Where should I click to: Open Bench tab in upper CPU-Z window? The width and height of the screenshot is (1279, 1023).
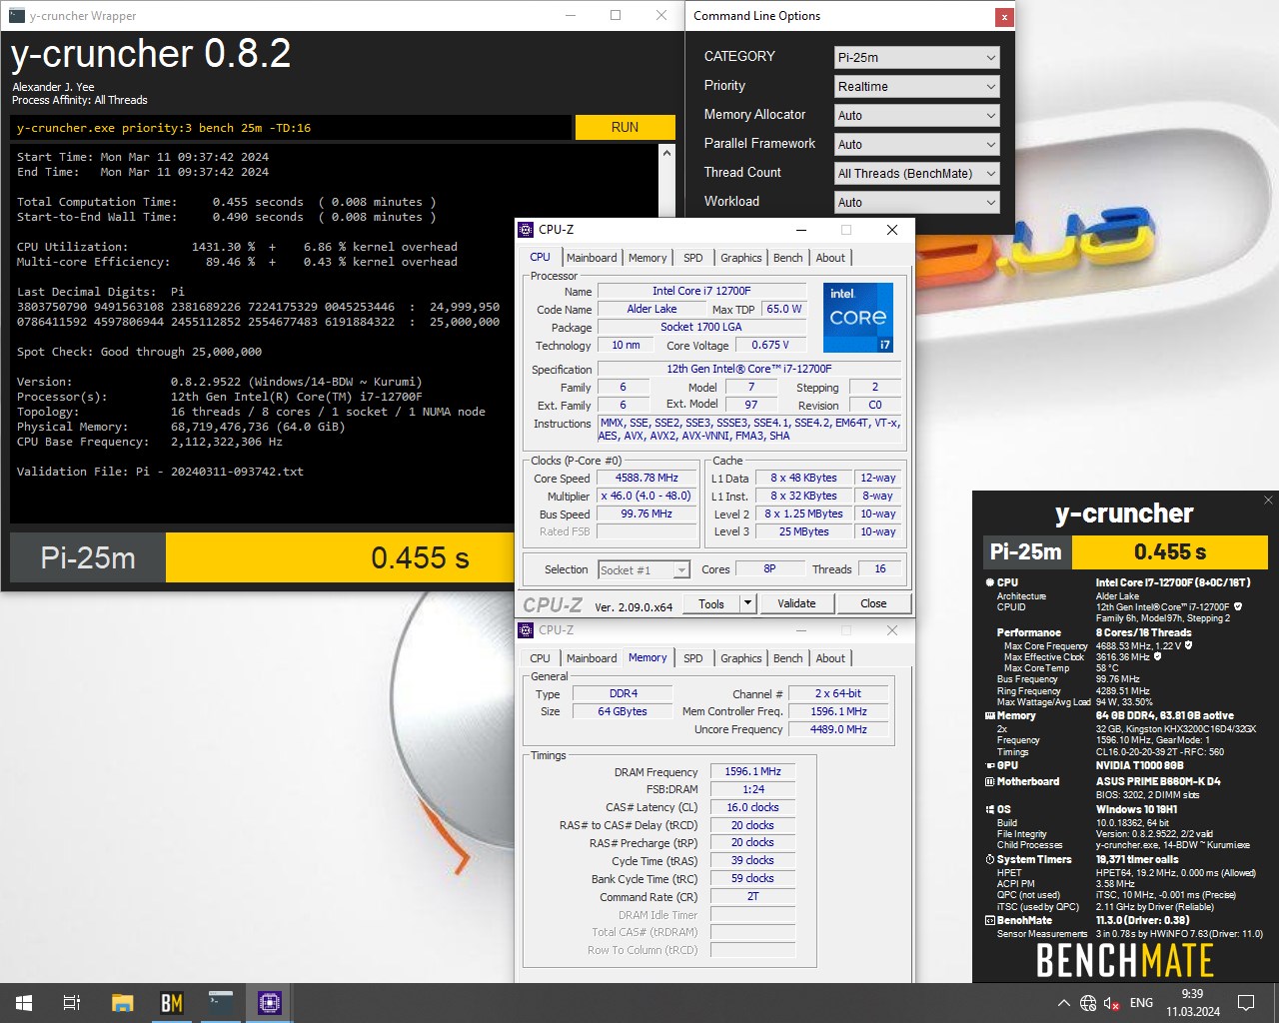787,258
